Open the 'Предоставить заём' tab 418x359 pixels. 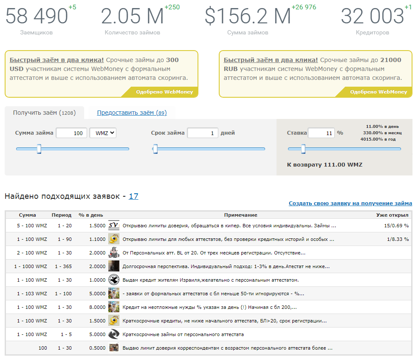(132, 113)
